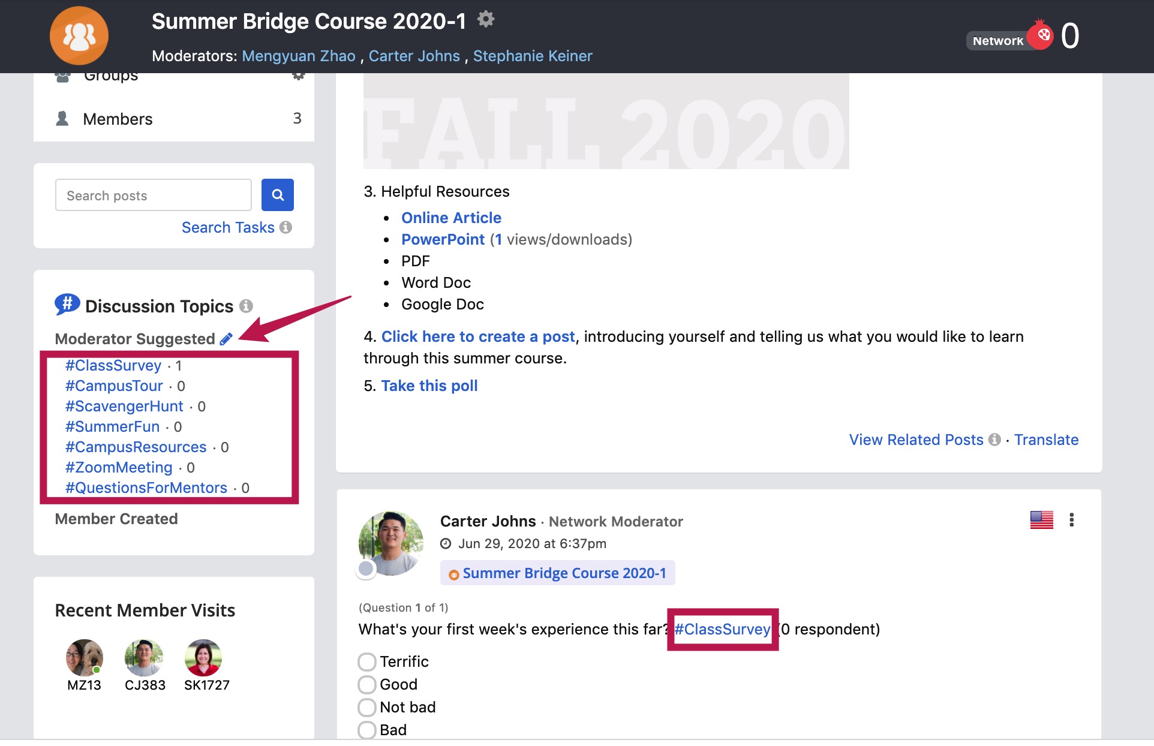Open Members list in sidebar
The image size is (1154, 746).
tap(118, 119)
